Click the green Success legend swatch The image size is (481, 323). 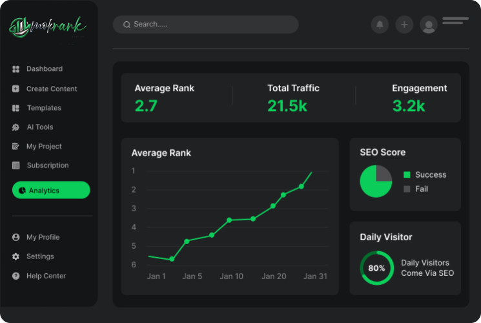(407, 174)
